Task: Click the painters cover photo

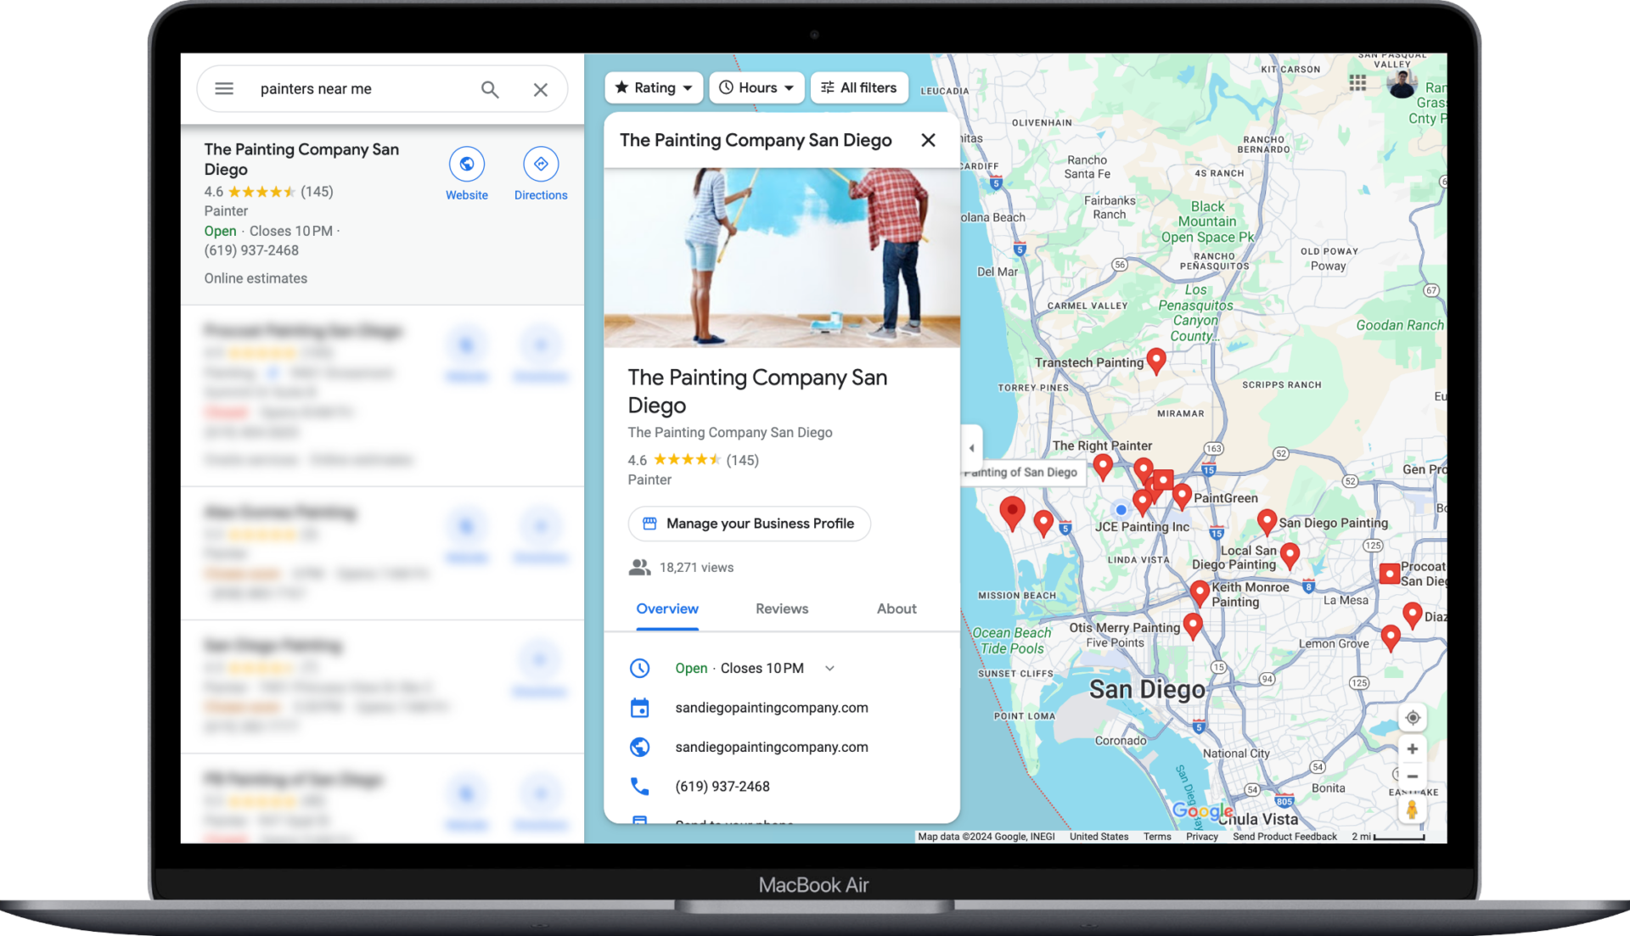Action: pos(782,258)
